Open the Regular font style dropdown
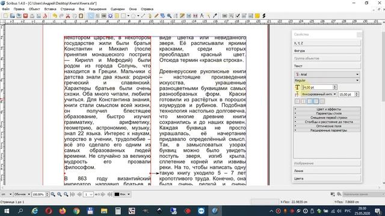The width and height of the screenshot is (385, 216). point(327,80)
